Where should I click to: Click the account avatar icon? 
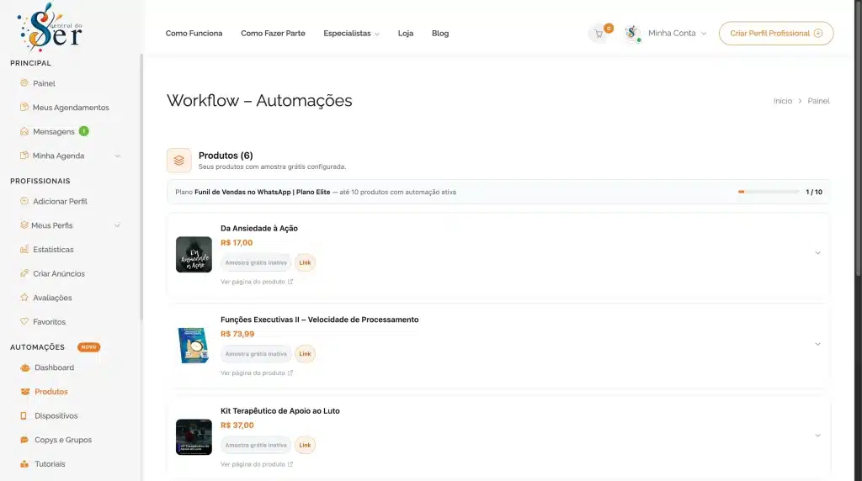click(633, 34)
